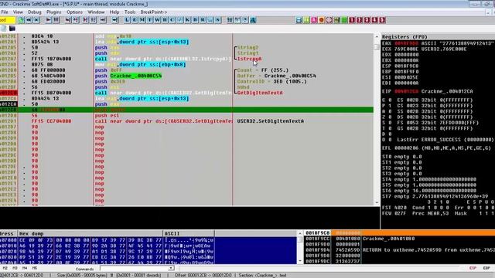Click the M3 dump button

pos(15,268)
